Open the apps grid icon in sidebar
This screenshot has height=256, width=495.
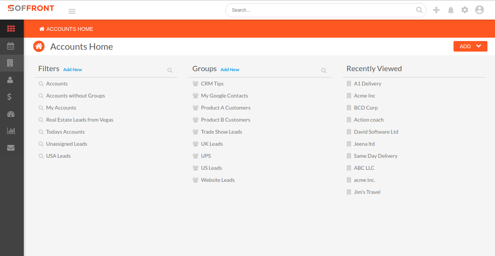pos(11,29)
